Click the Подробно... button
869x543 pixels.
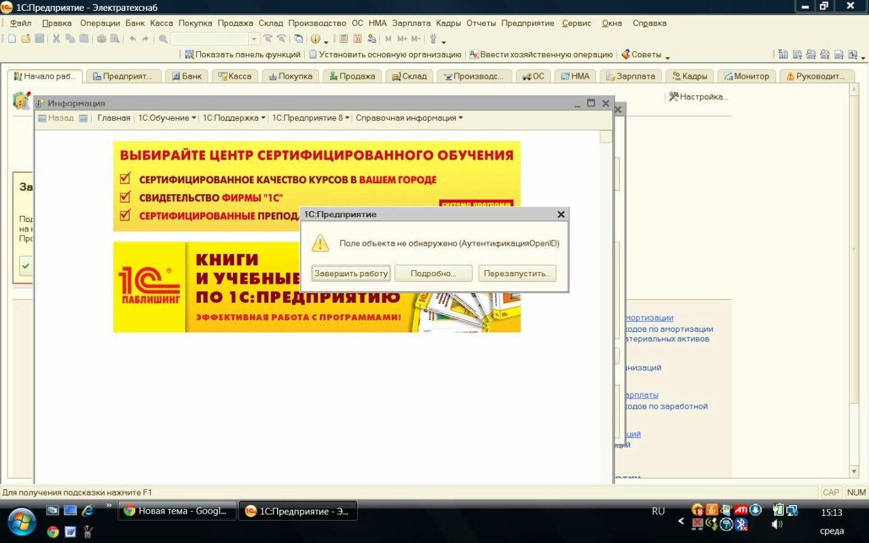[433, 274]
